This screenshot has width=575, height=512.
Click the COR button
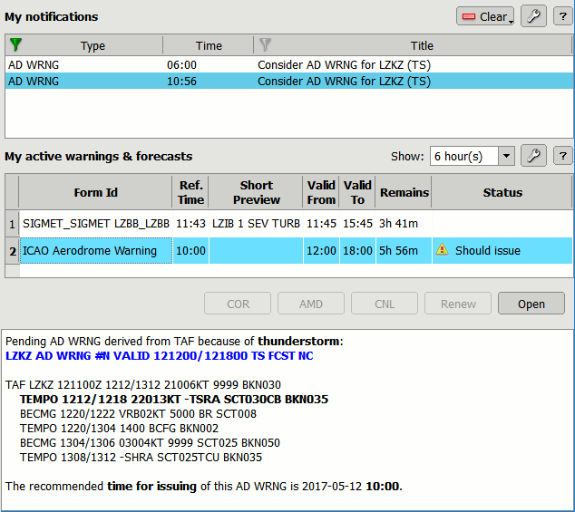[x=238, y=304]
